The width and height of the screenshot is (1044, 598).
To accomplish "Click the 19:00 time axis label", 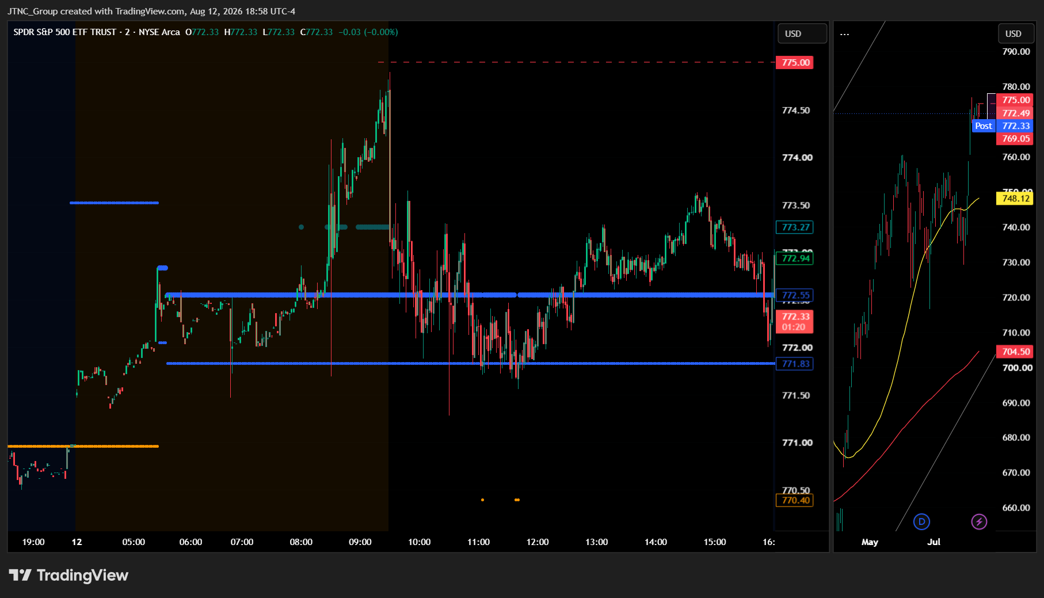I will (x=33, y=542).
